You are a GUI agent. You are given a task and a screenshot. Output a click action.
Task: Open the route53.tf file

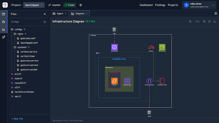(x=20, y=83)
